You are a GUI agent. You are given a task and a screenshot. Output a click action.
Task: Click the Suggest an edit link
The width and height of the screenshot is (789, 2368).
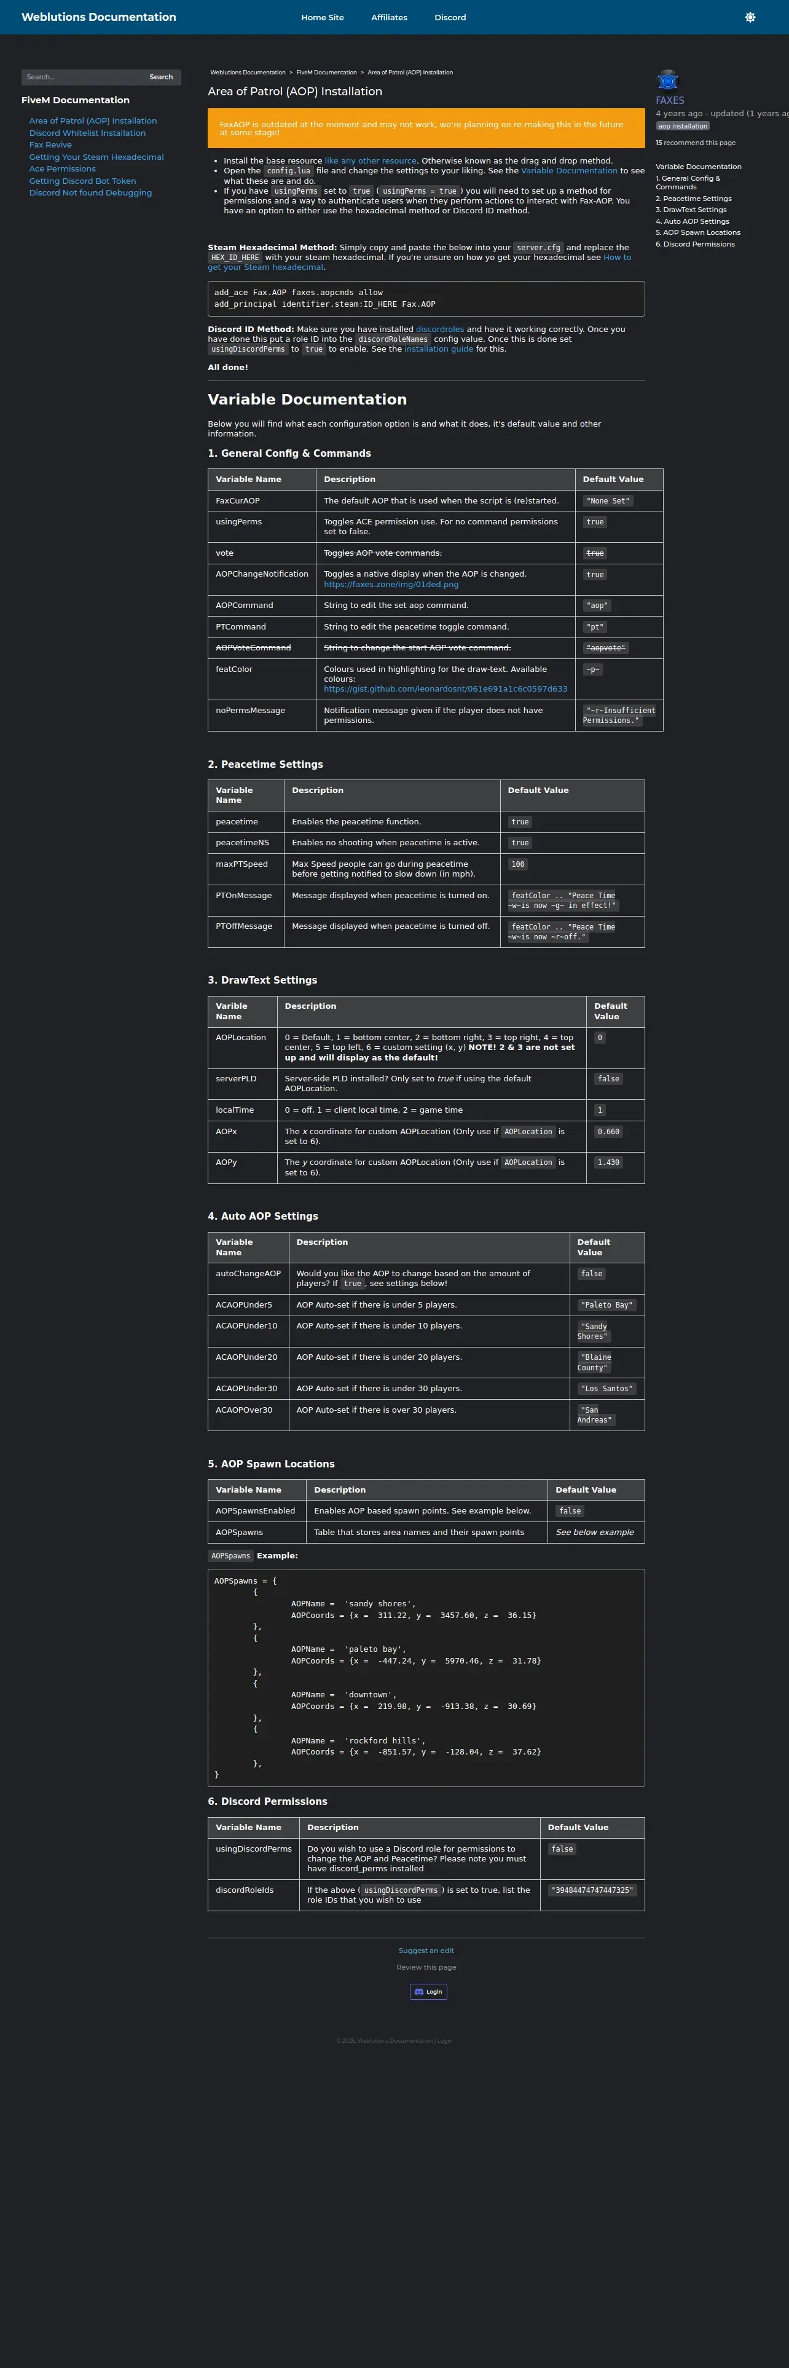tap(426, 1950)
